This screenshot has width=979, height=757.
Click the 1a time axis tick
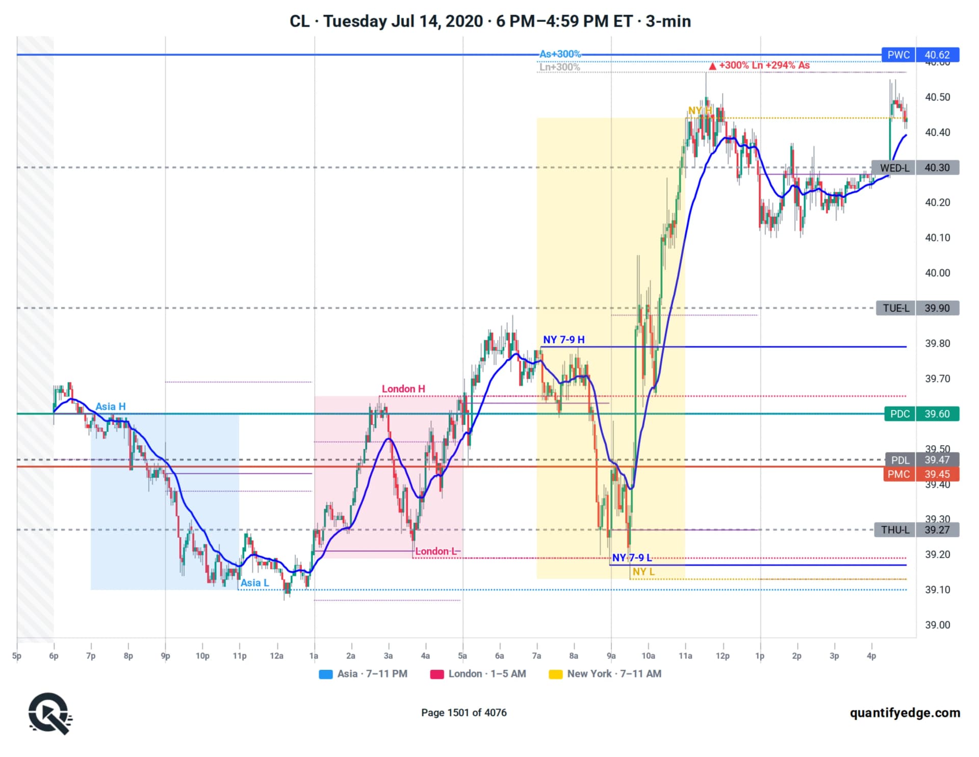[x=314, y=656]
